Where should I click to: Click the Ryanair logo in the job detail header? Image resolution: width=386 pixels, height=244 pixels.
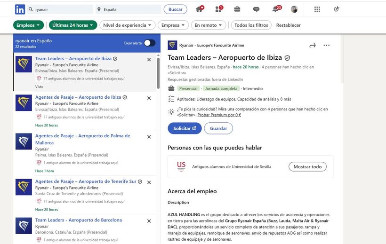coord(172,45)
